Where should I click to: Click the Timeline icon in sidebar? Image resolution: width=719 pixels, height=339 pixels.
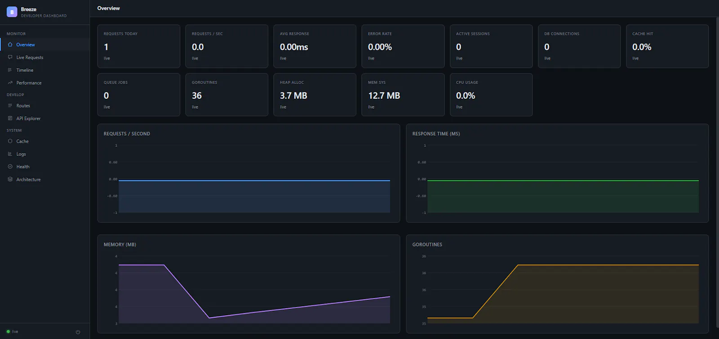(10, 70)
